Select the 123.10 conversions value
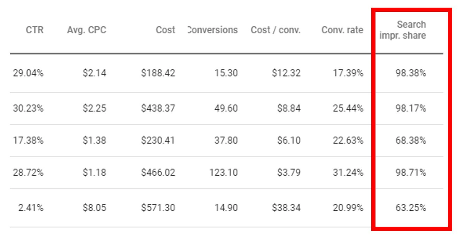The width and height of the screenshot is (465, 248). click(223, 173)
